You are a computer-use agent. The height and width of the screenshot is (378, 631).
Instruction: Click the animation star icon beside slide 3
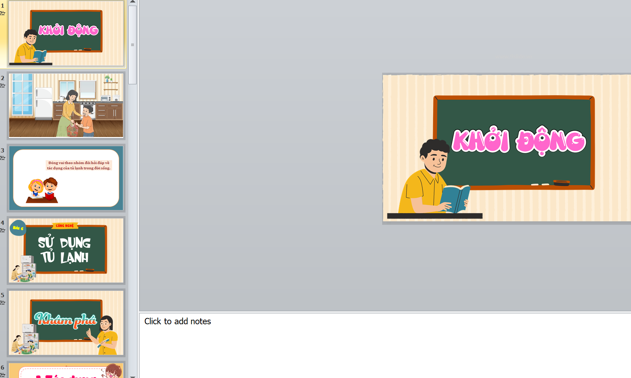2,158
